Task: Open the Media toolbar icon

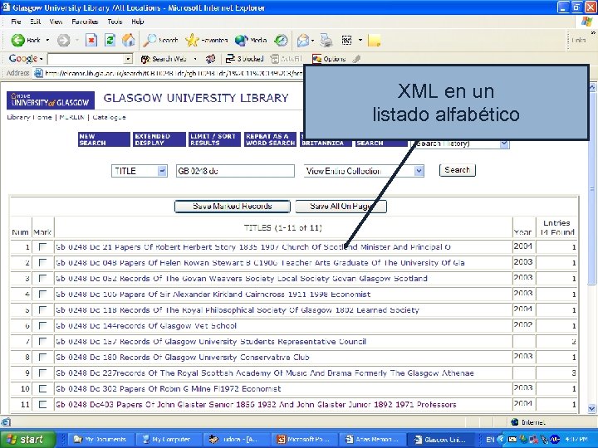Action: tap(241, 40)
